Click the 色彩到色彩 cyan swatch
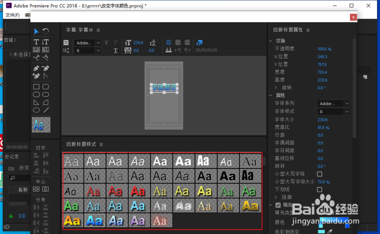The height and width of the screenshot is (234, 380). coord(321,232)
